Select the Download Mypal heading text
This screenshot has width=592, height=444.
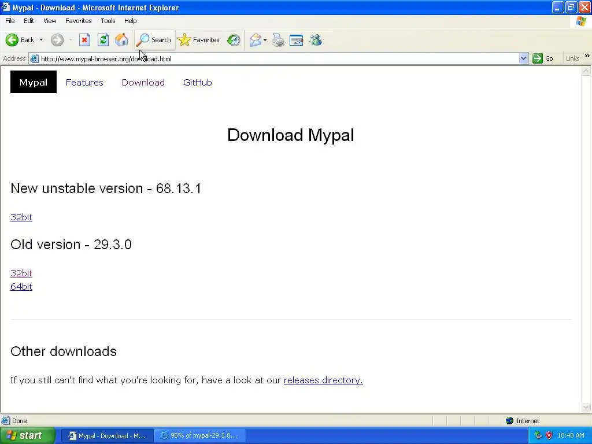(x=291, y=135)
